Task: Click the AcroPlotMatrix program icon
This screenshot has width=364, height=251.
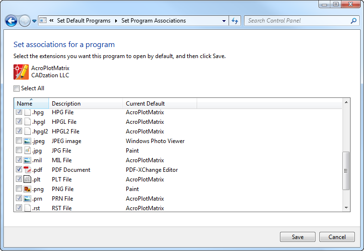Action: (21, 72)
